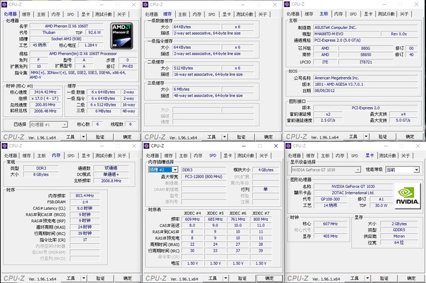This screenshot has height=283, width=426.
Task: Click the BIOS version 1801 - AMD AGESA field
Action: [x=366, y=84]
